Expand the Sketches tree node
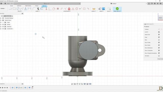This screenshot has width=163, height=92. (x=1, y=27)
